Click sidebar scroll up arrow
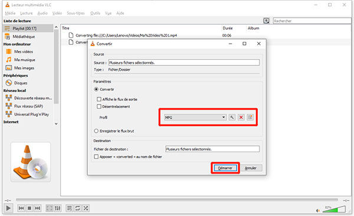Image resolution: width=354 pixels, height=216 pixels. click(56, 27)
